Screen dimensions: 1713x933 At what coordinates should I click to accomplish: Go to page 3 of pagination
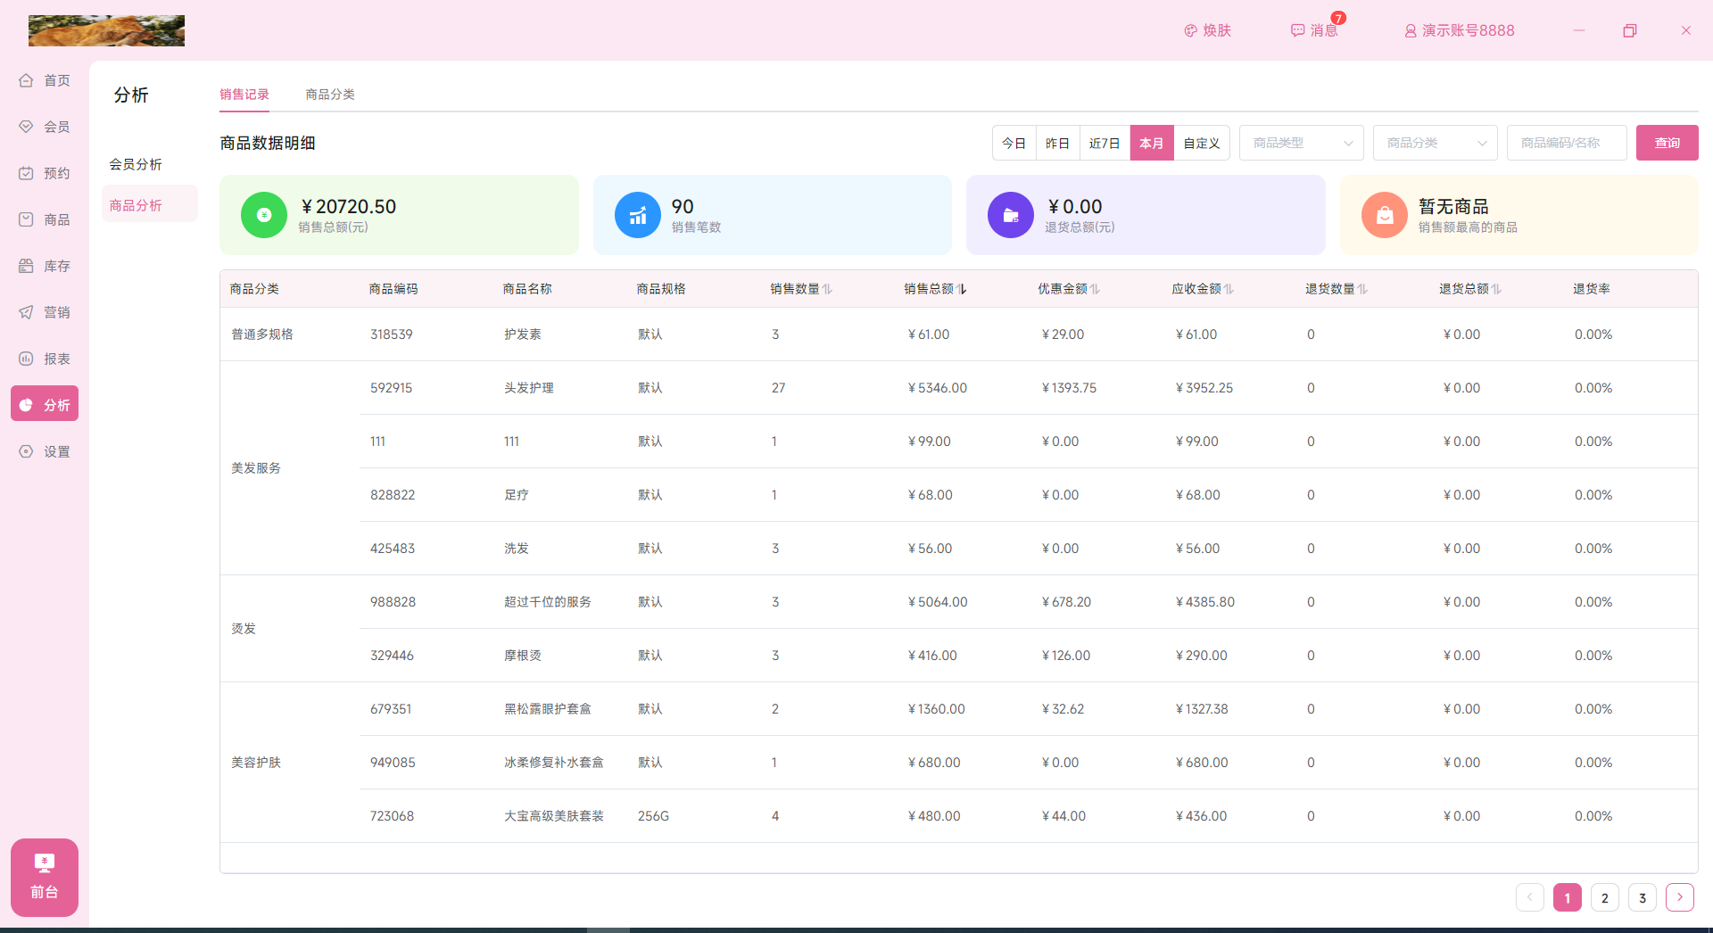click(1643, 897)
